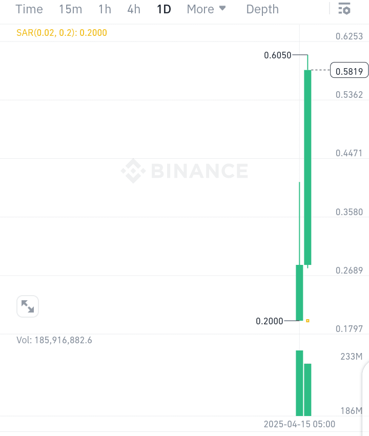Switch to Time chart view
This screenshot has height=436, width=369.
point(29,9)
